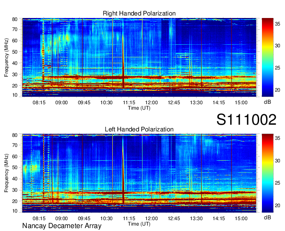Screen dimensions: 285x231
Task: Click the 25 dB label on Right Handed colorbar
Action: [278, 68]
